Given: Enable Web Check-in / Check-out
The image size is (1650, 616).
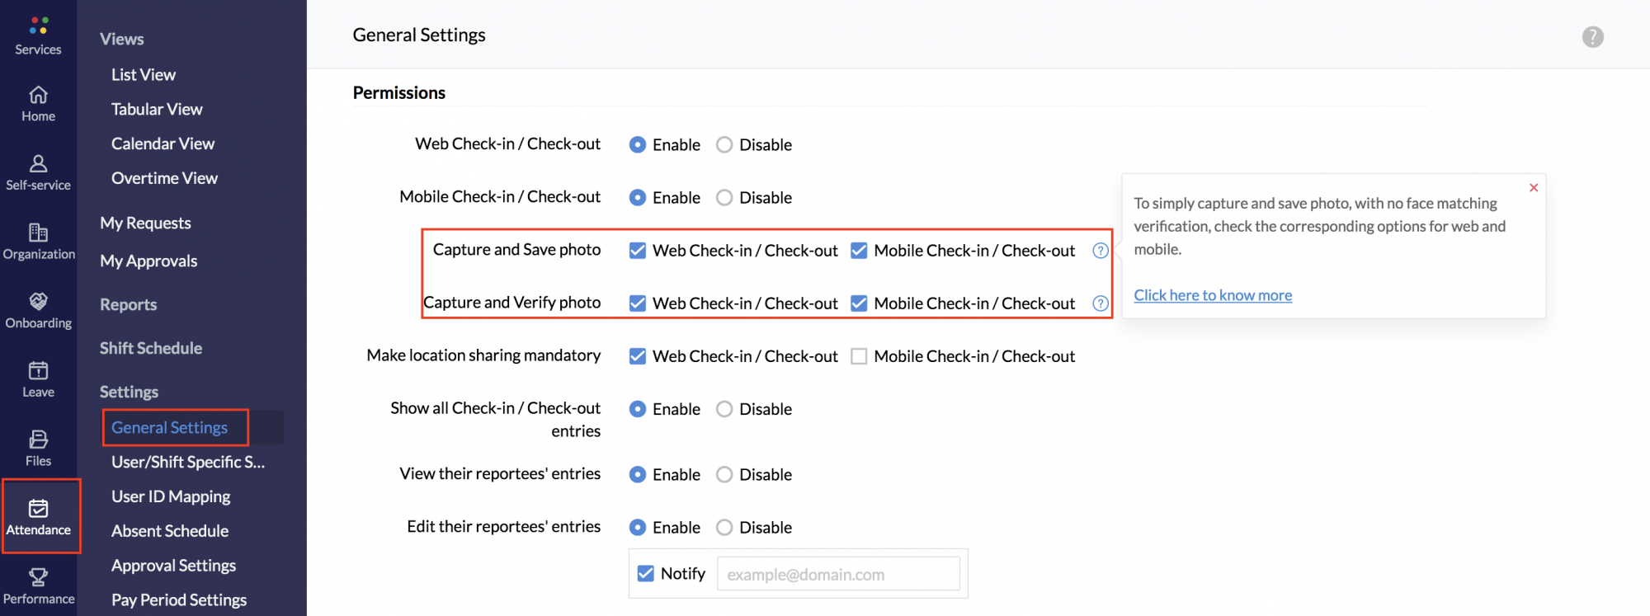Looking at the screenshot, I should click(637, 145).
